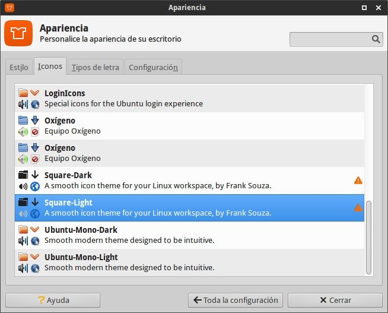Click Ubuntu-Mono-Light speaker preview icon
This screenshot has width=388, height=313.
coord(23,268)
